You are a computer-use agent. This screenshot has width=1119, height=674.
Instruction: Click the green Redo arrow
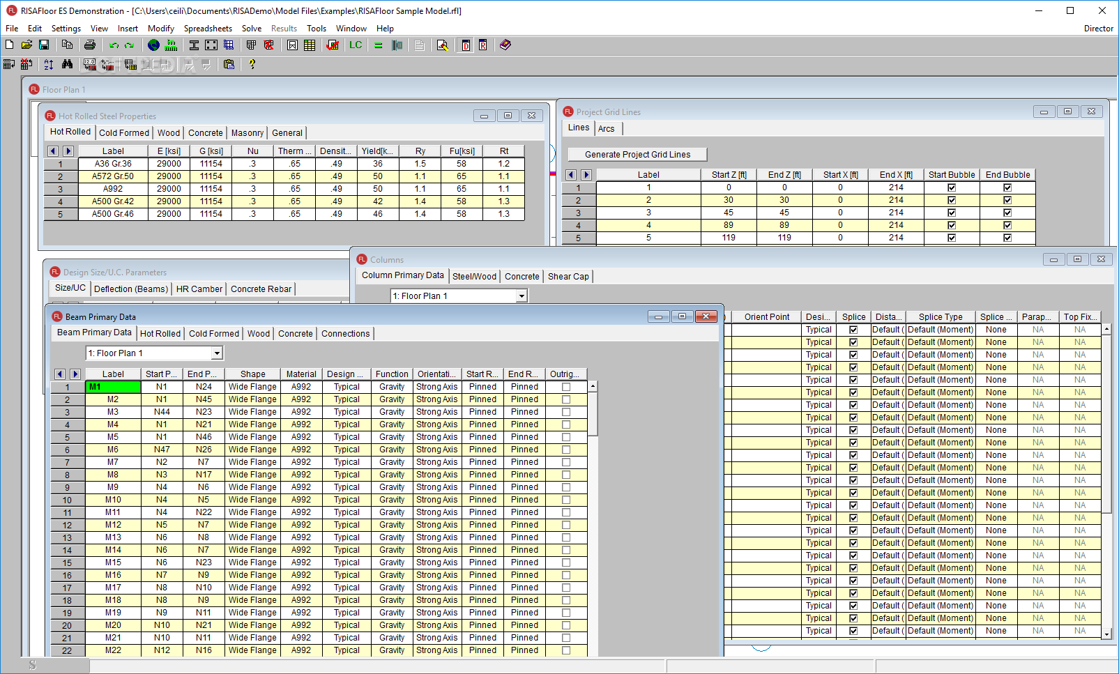click(x=129, y=45)
